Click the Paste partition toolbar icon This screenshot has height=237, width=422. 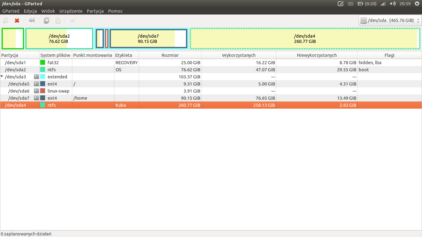click(58, 21)
